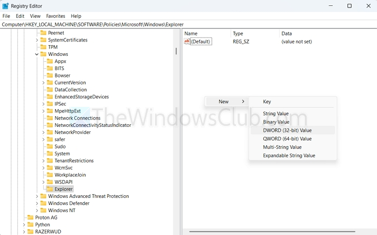
Task: Expand the SystemCertificates key
Action: [37, 40]
